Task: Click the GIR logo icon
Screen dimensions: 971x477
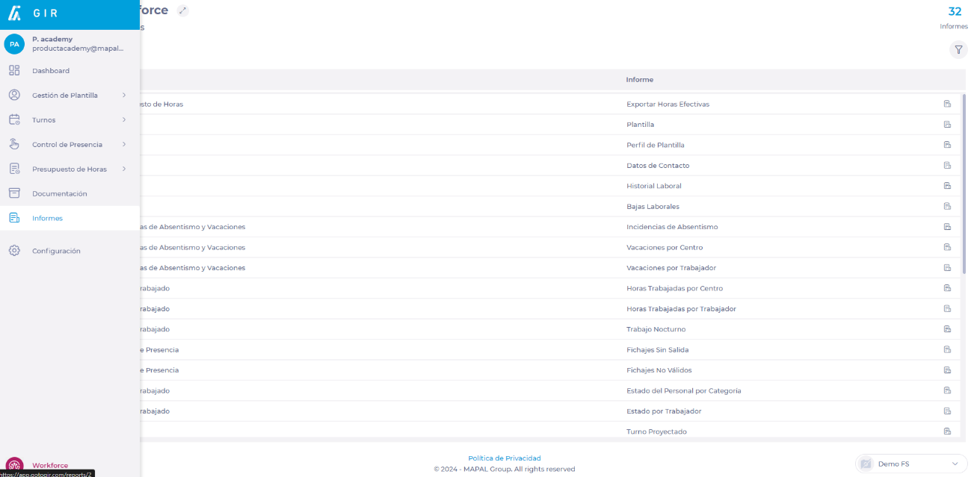Action: [x=14, y=13]
